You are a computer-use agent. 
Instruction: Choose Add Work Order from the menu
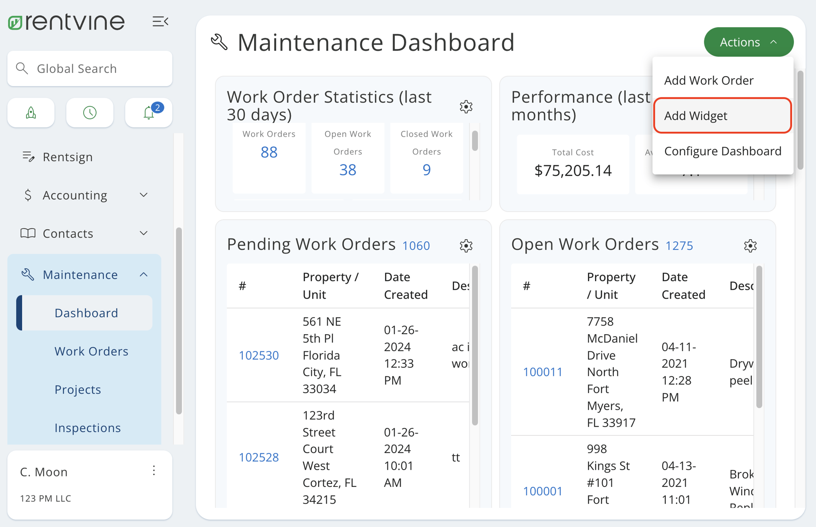[708, 80]
